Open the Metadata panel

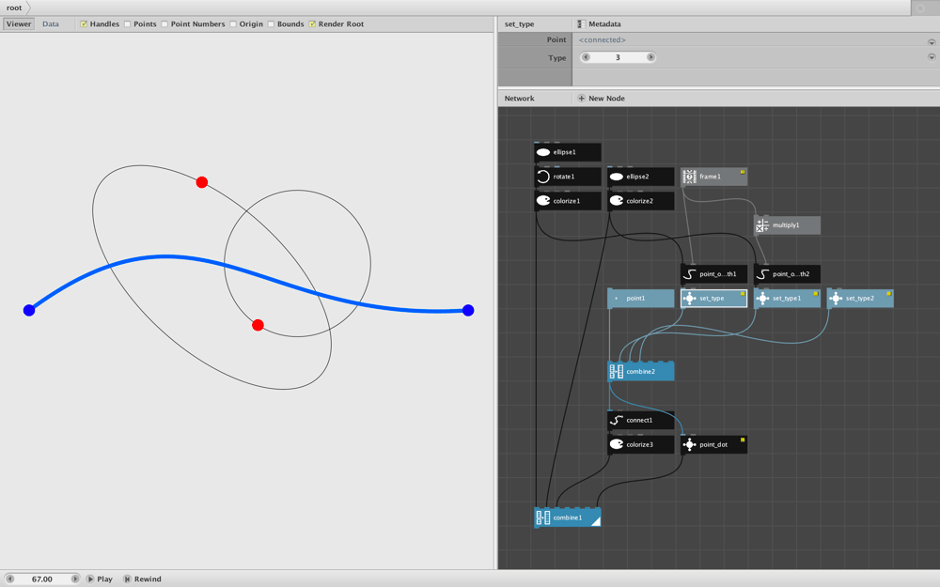[x=599, y=24]
